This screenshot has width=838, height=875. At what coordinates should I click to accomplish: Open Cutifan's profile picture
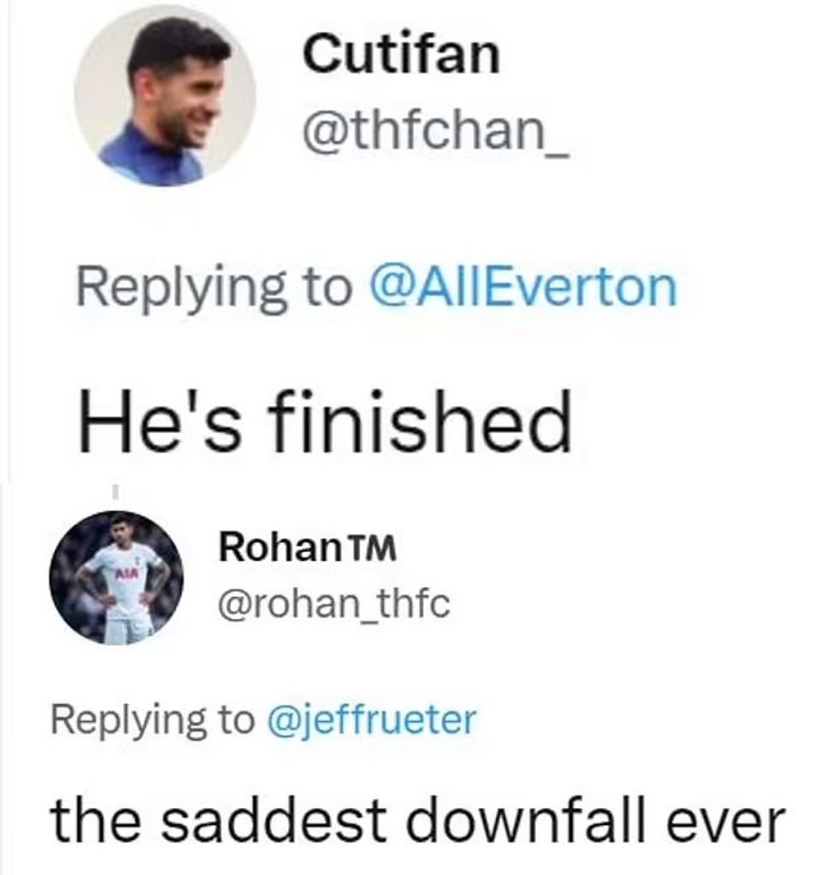tap(164, 96)
